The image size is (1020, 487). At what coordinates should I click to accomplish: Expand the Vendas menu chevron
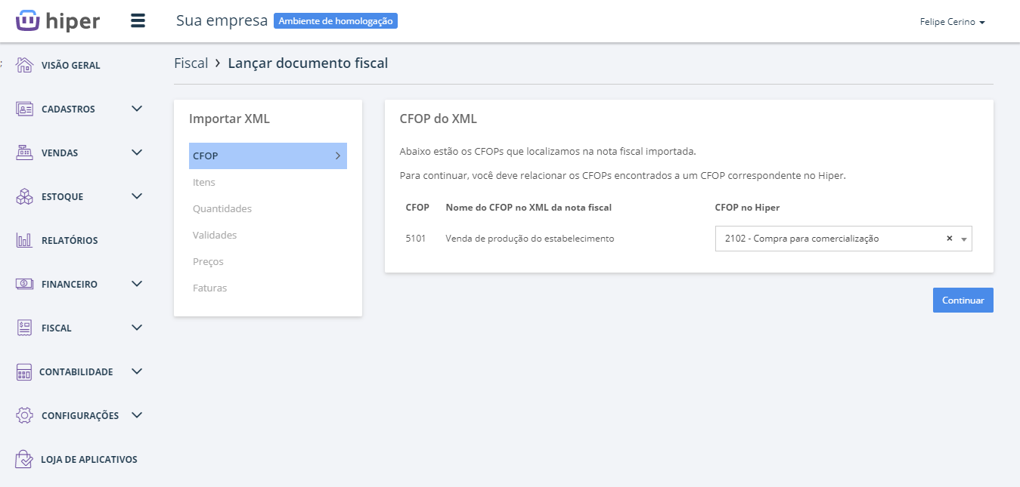(x=137, y=153)
